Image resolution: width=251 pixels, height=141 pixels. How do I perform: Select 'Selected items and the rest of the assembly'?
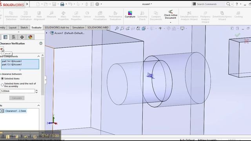(2, 85)
